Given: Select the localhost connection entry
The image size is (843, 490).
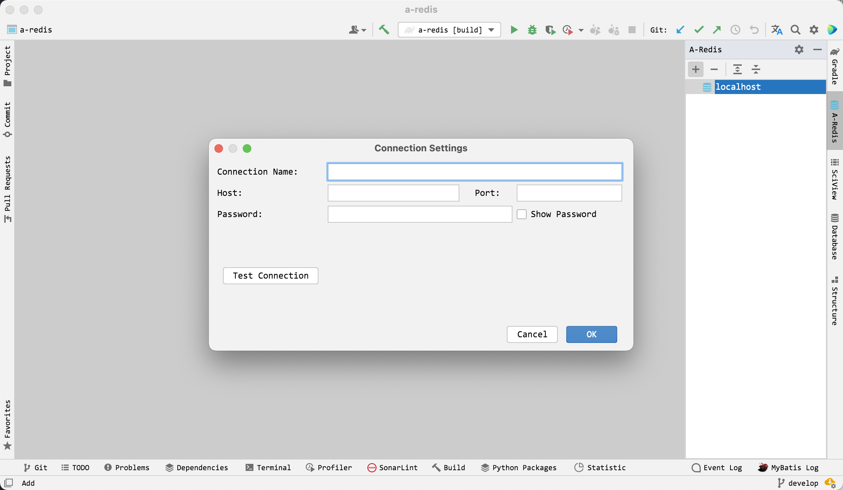Looking at the screenshot, I should pos(738,87).
